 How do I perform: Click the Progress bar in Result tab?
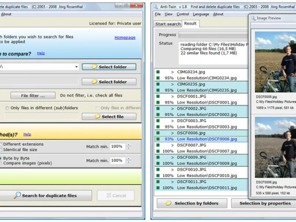point(213,35)
